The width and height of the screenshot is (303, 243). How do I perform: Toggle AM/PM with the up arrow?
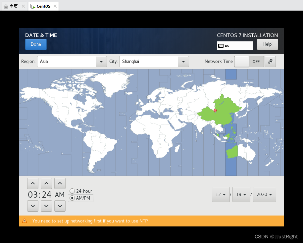pos(60,183)
